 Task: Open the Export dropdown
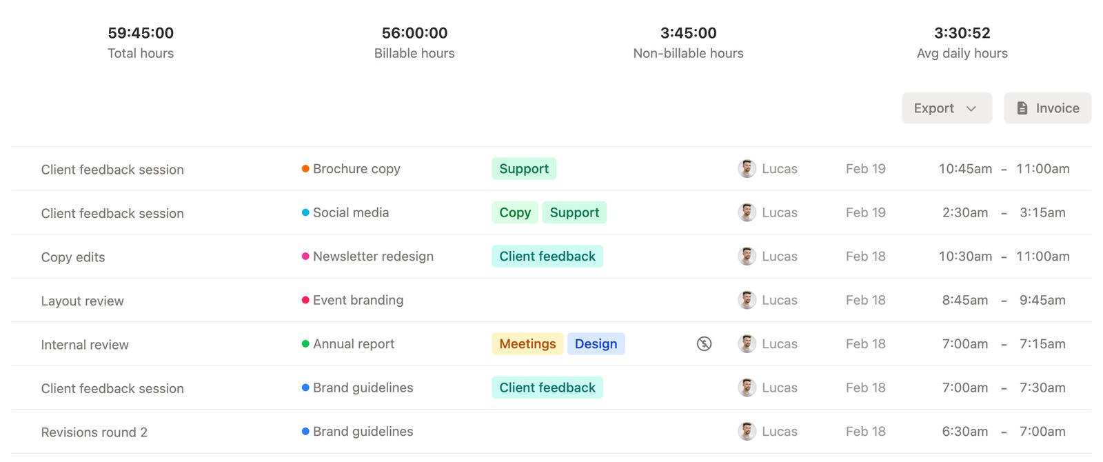click(x=946, y=108)
